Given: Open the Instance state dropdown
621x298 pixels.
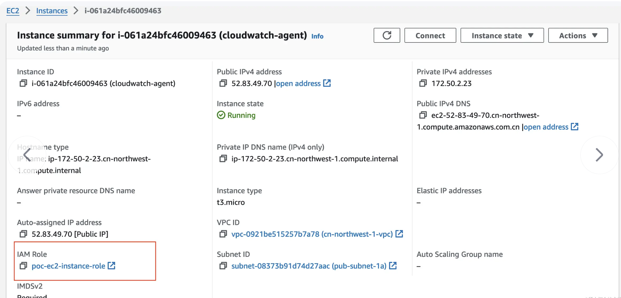Looking at the screenshot, I should 502,36.
